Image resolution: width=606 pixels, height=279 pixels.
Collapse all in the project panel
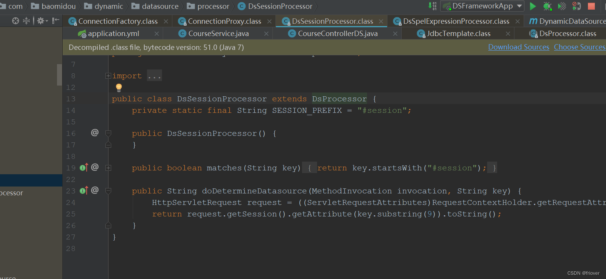point(26,21)
